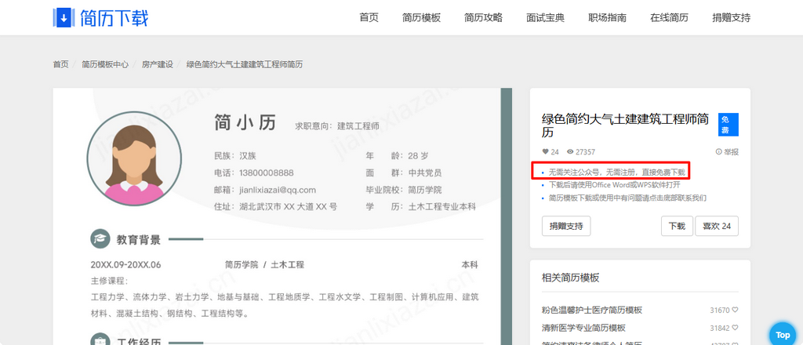803x345 pixels.
Task: Click the 首页 breadcrumb link
Action: click(x=60, y=64)
